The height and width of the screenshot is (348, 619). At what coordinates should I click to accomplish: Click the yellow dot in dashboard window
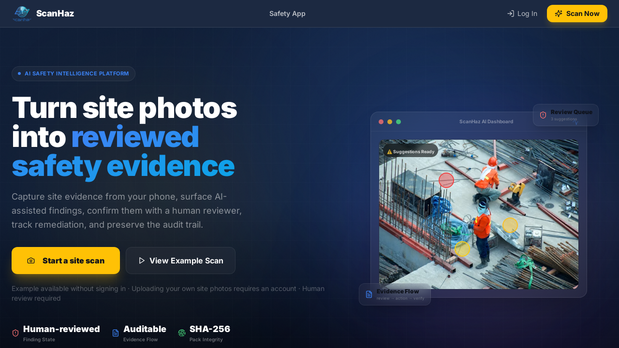(390, 122)
